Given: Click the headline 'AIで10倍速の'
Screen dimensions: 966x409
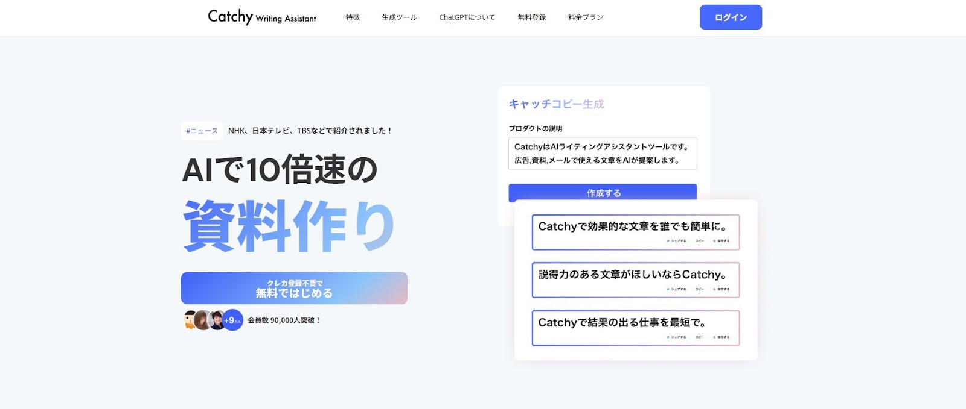Looking at the screenshot, I should click(280, 169).
